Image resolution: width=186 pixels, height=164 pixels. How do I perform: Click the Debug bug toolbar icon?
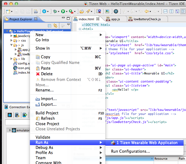click(x=55, y=11)
